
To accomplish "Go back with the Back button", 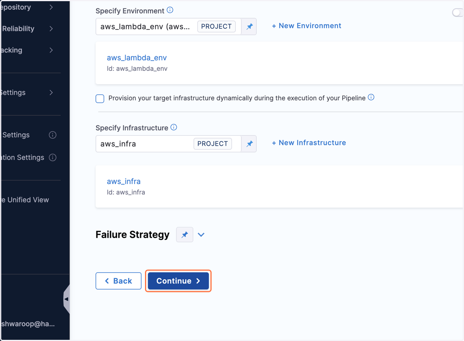I will click(118, 281).
